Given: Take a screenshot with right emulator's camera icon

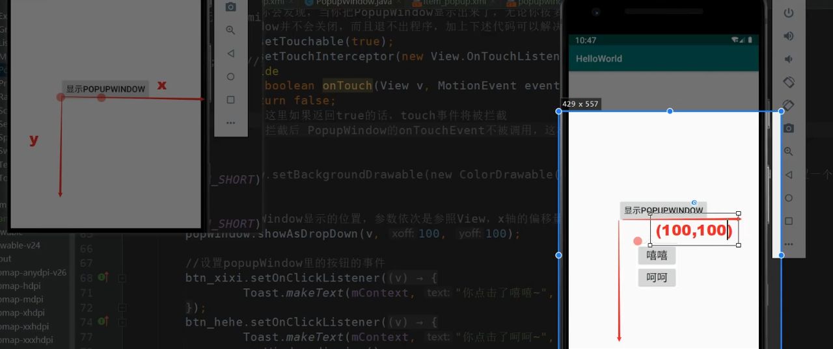Looking at the screenshot, I should [x=789, y=129].
